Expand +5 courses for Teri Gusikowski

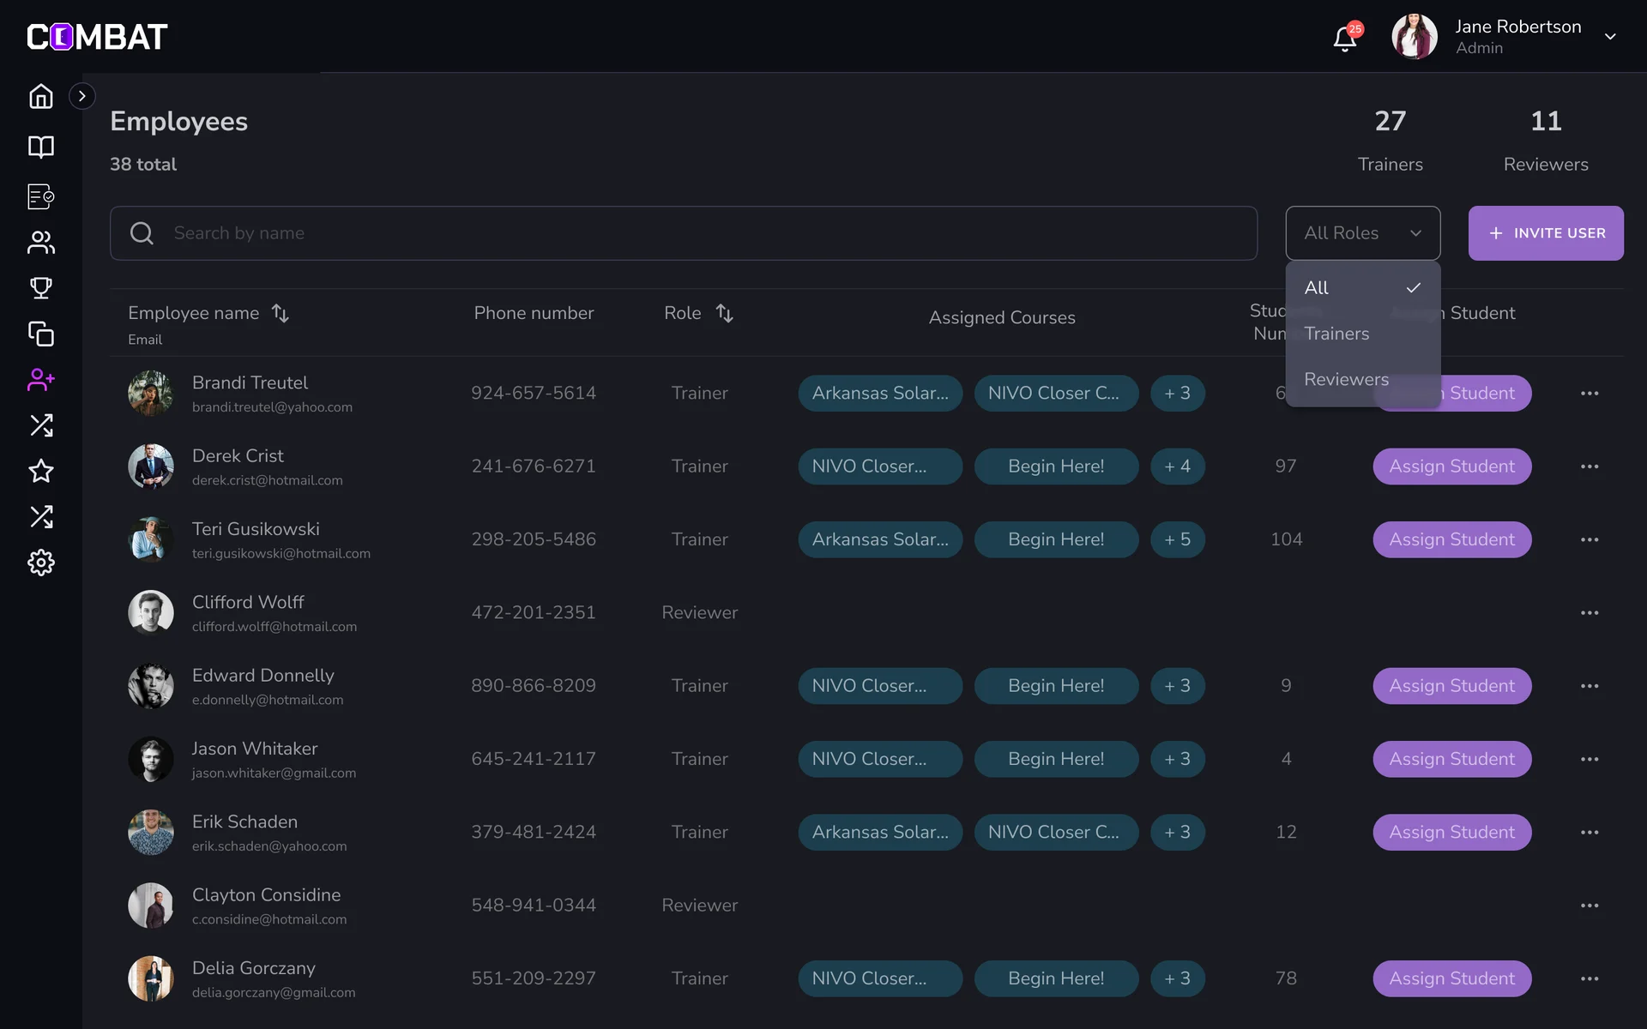tap(1178, 539)
